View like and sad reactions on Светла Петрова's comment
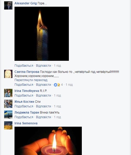 (x=58, y=85)
